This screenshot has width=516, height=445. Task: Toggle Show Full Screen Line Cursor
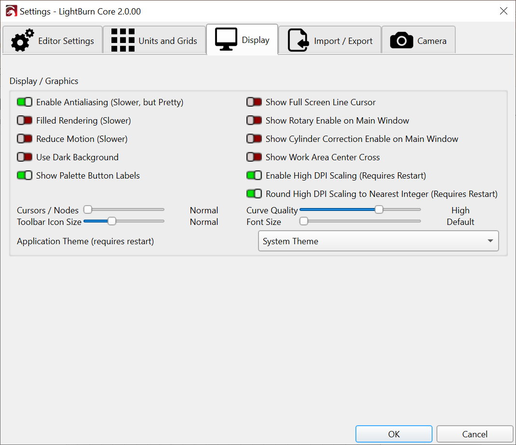pos(254,102)
